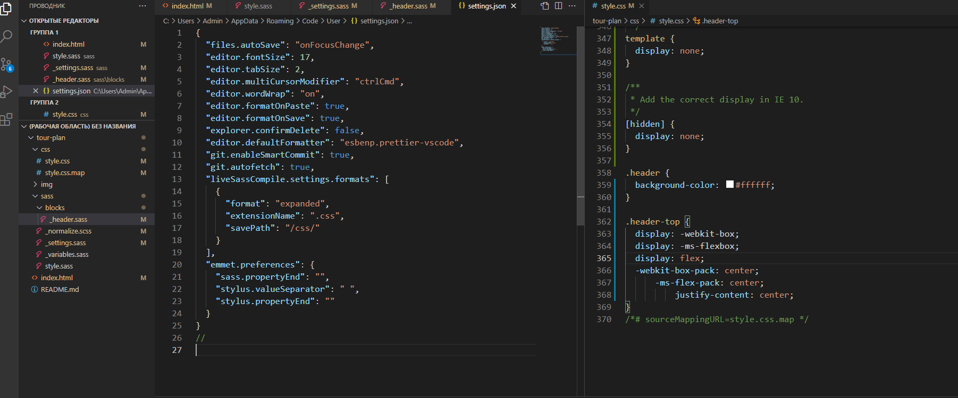Click the minimap of settings.json editor
This screenshot has height=398, width=958.
tap(558, 40)
